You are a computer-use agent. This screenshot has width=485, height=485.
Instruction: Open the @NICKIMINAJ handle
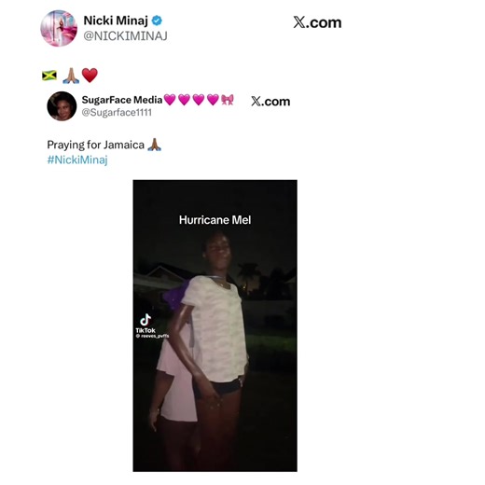pos(125,35)
